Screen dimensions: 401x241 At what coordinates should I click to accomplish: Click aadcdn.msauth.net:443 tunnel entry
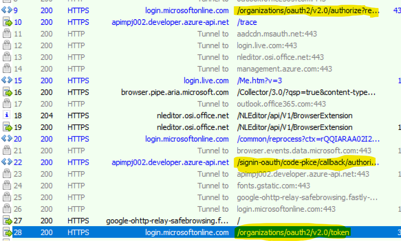tap(277, 34)
